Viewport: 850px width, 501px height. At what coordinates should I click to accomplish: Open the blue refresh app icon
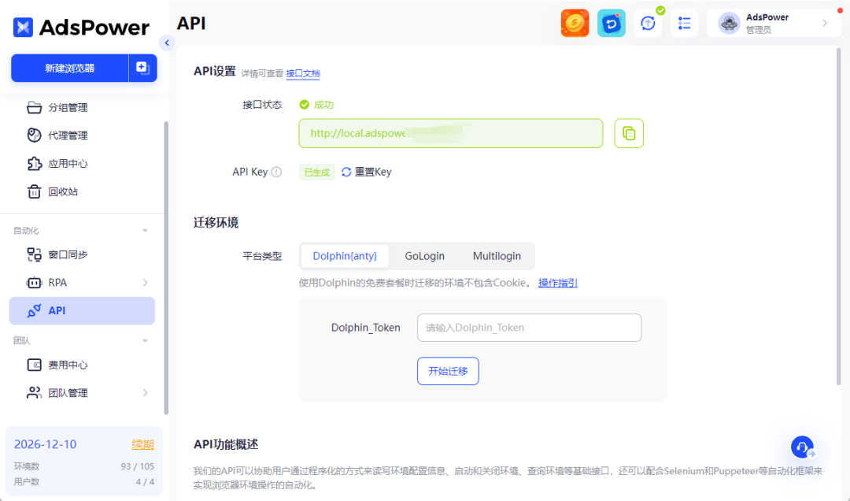coord(611,24)
